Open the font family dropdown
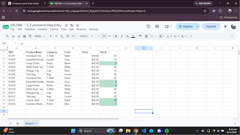Viewport: 240px width, 135px height. tap(86, 36)
